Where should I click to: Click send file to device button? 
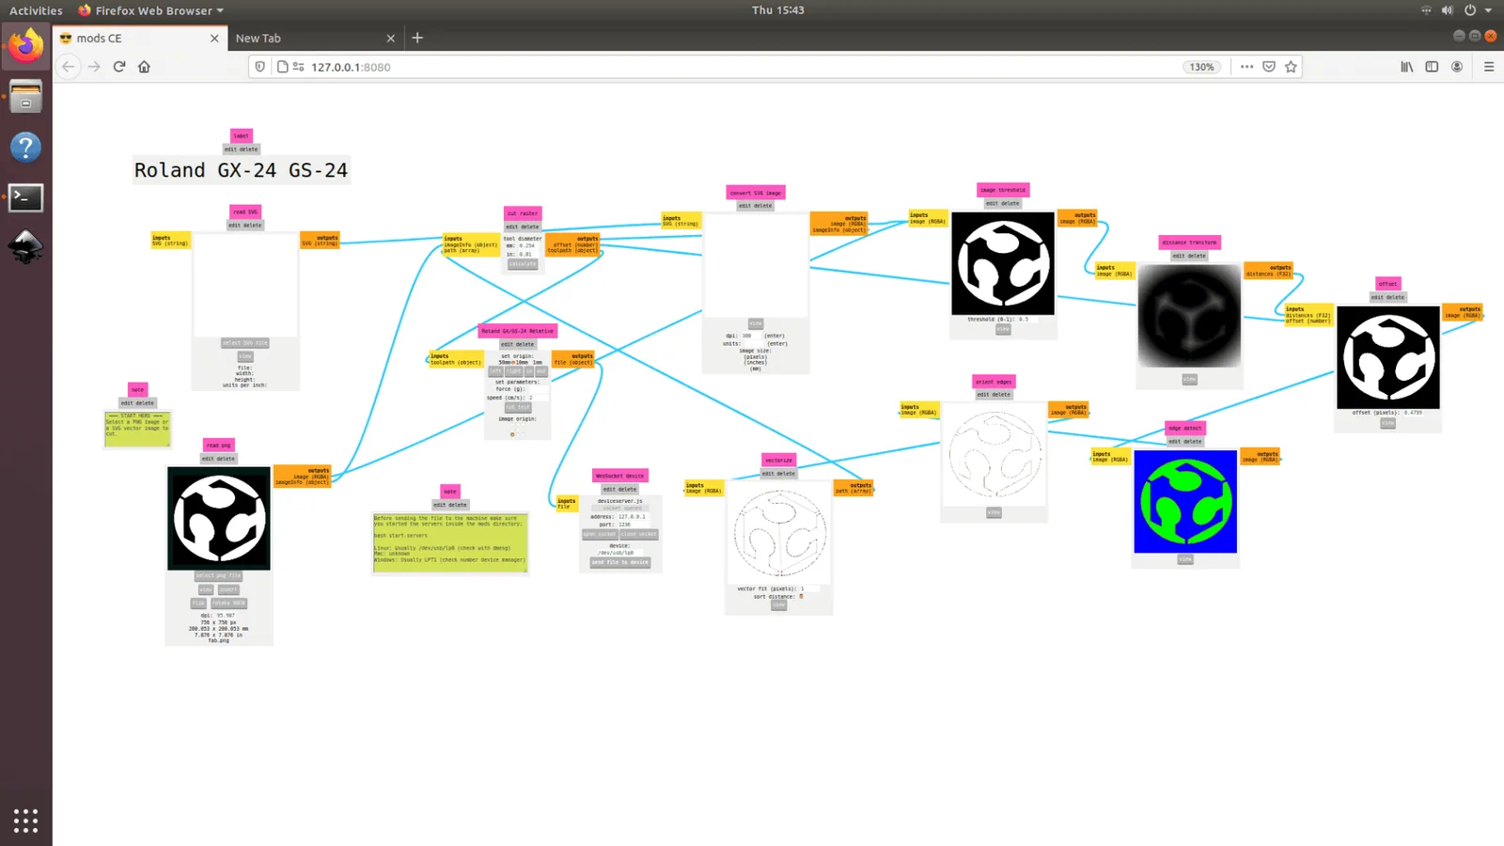tap(620, 562)
